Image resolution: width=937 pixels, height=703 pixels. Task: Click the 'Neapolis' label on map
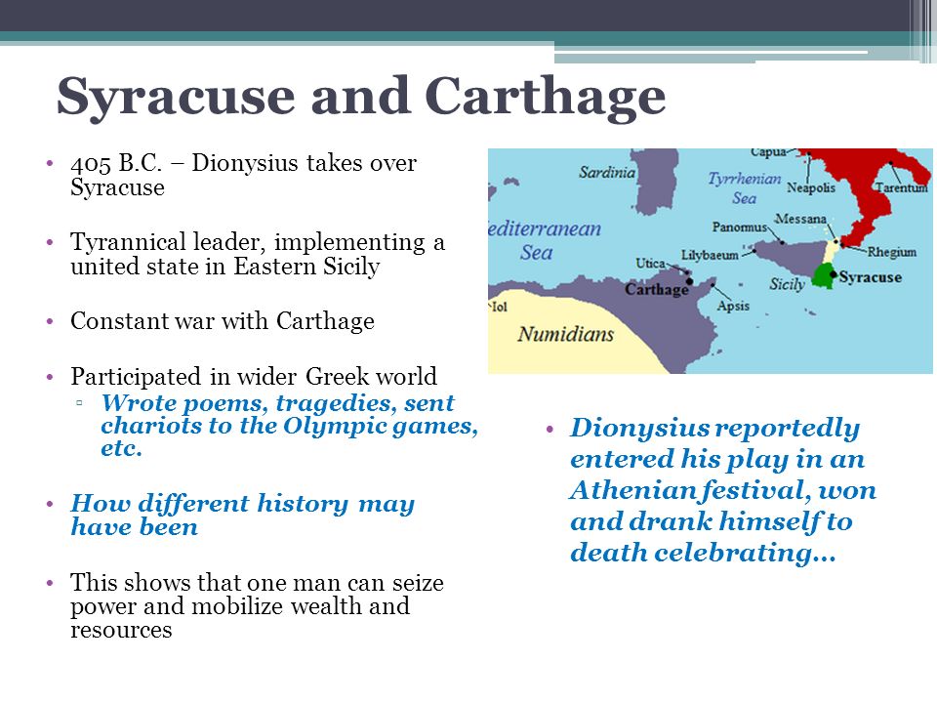click(811, 187)
